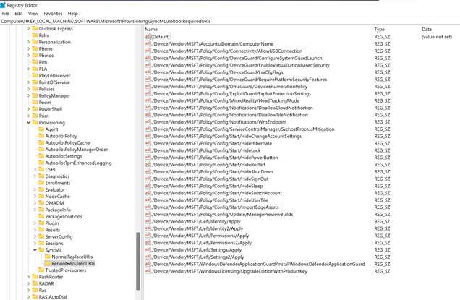The width and height of the screenshot is (460, 300).
Task: Click the icon beside Start/HideUserTile value
Action: (148, 200)
